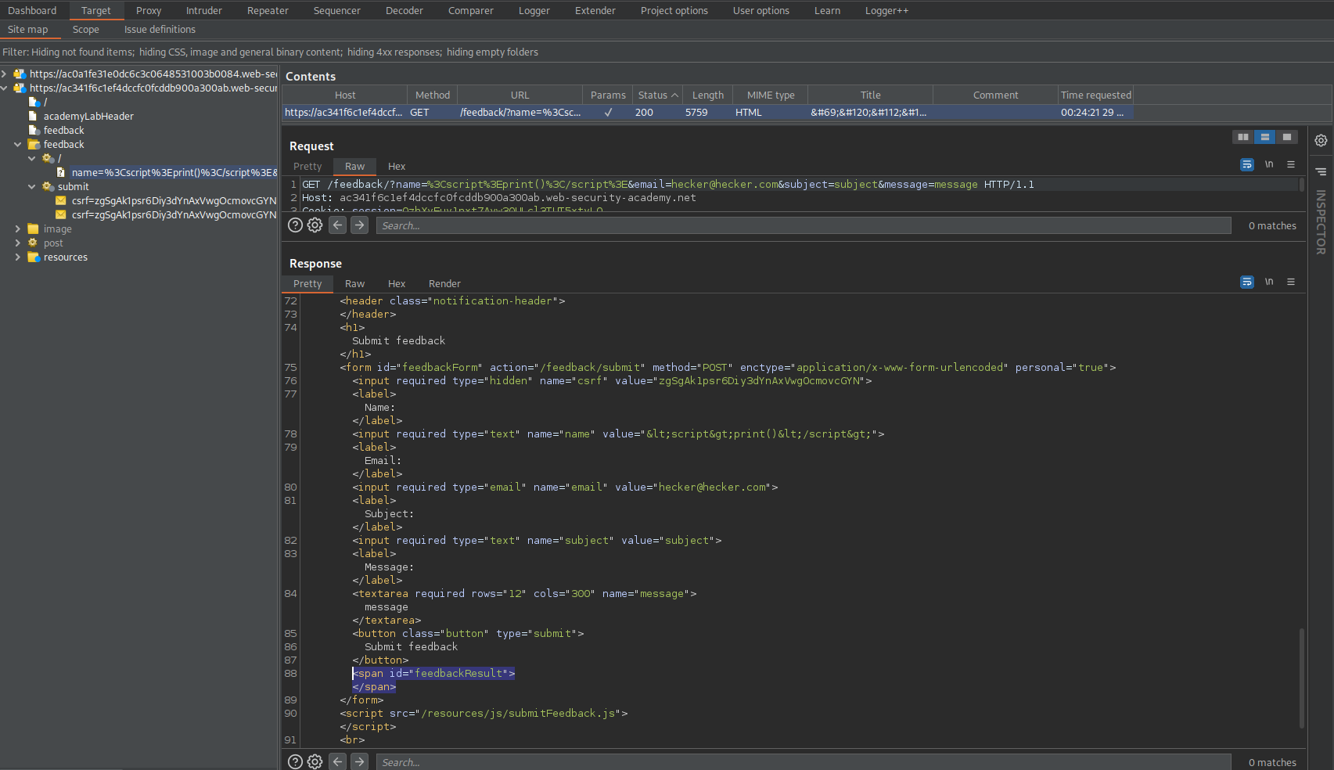1334x770 pixels.
Task: Collapse the feedback folder node
Action: pyautogui.click(x=17, y=145)
